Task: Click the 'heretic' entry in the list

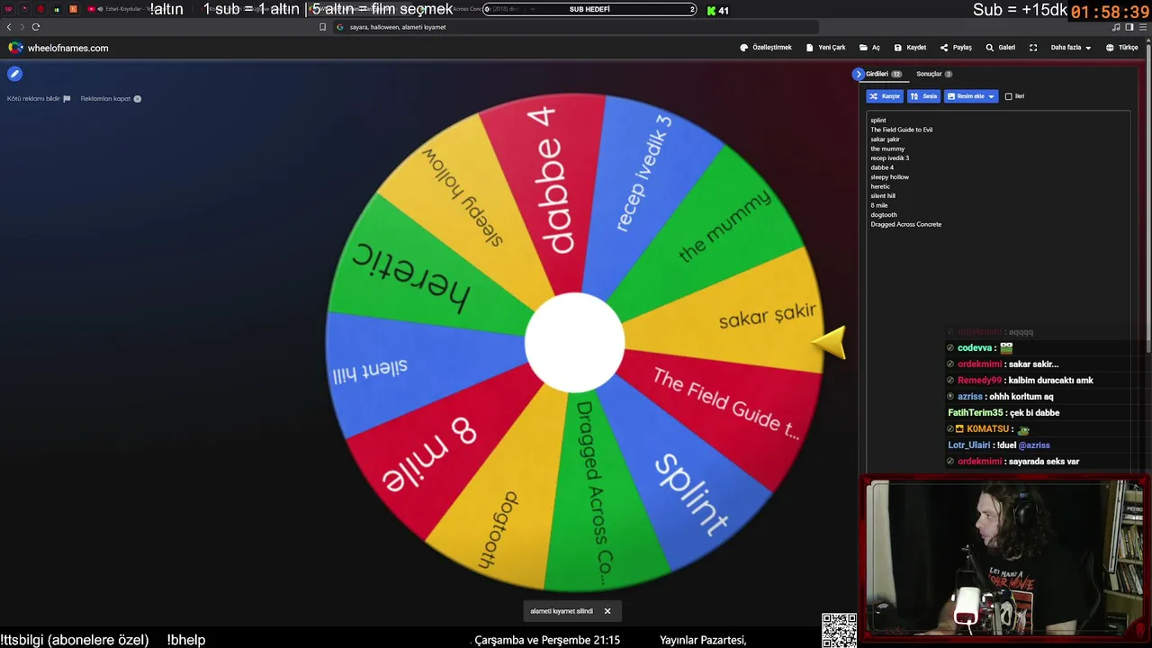Action: click(880, 186)
